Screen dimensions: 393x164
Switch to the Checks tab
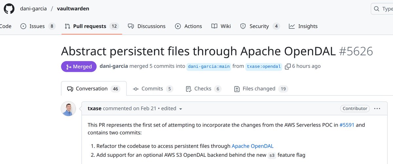click(203, 89)
